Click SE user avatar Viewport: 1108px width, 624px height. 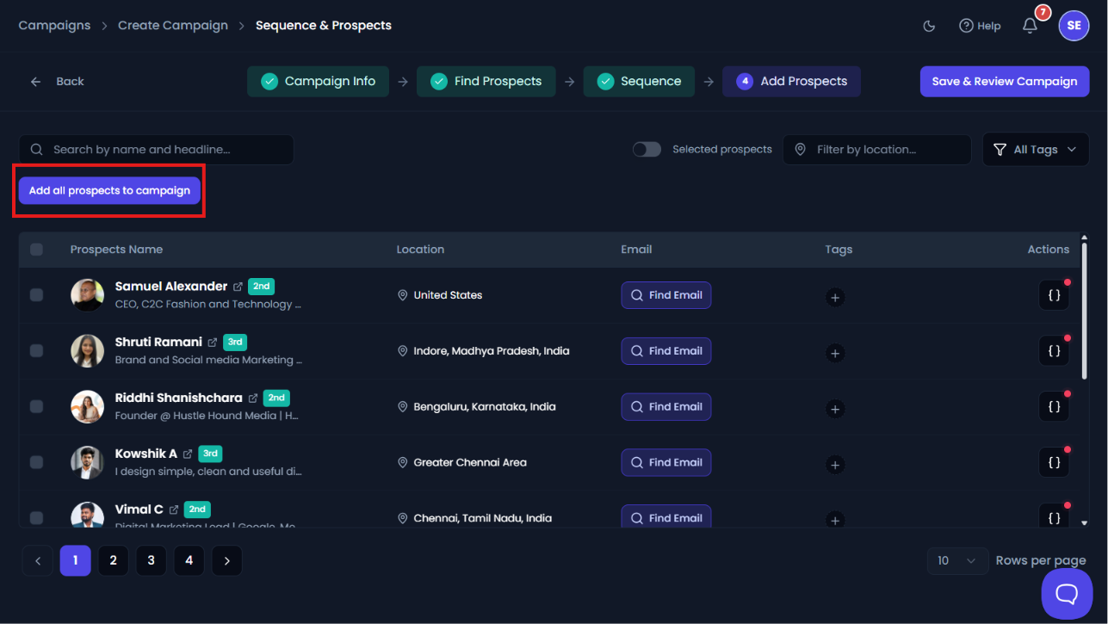point(1074,26)
